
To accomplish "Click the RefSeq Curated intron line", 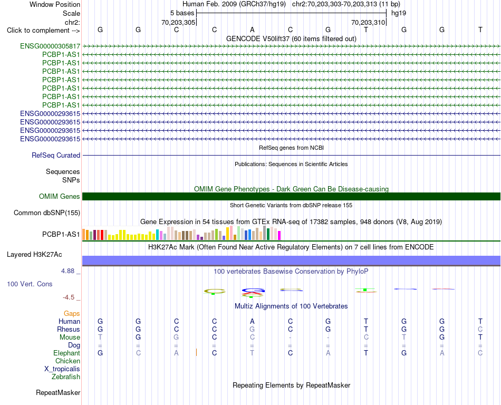I will click(x=291, y=155).
